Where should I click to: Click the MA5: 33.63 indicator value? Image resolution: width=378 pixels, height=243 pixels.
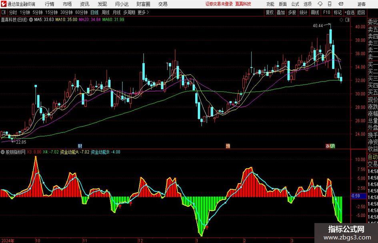[x=44, y=20]
